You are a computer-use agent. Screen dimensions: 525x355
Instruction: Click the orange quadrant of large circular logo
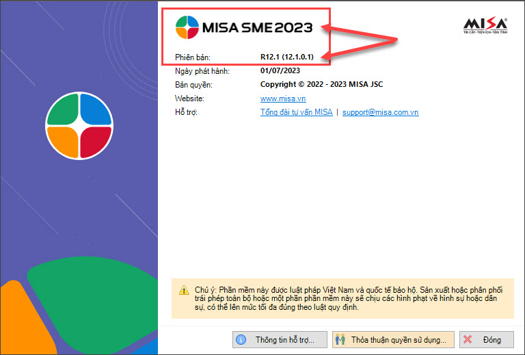(x=63, y=141)
